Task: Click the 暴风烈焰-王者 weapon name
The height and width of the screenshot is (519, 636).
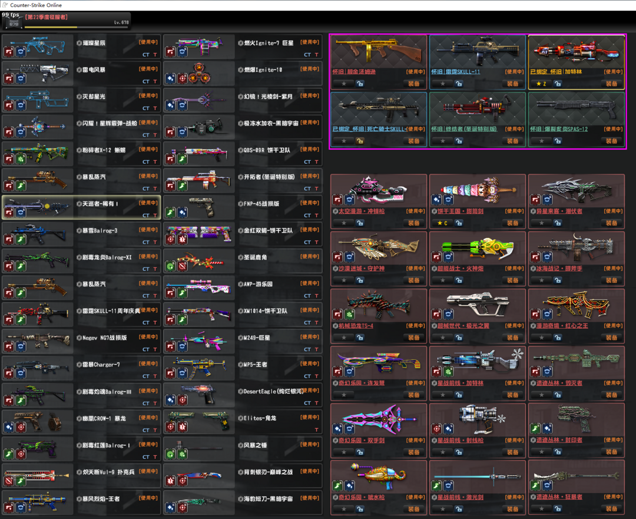Action: pos(101,499)
